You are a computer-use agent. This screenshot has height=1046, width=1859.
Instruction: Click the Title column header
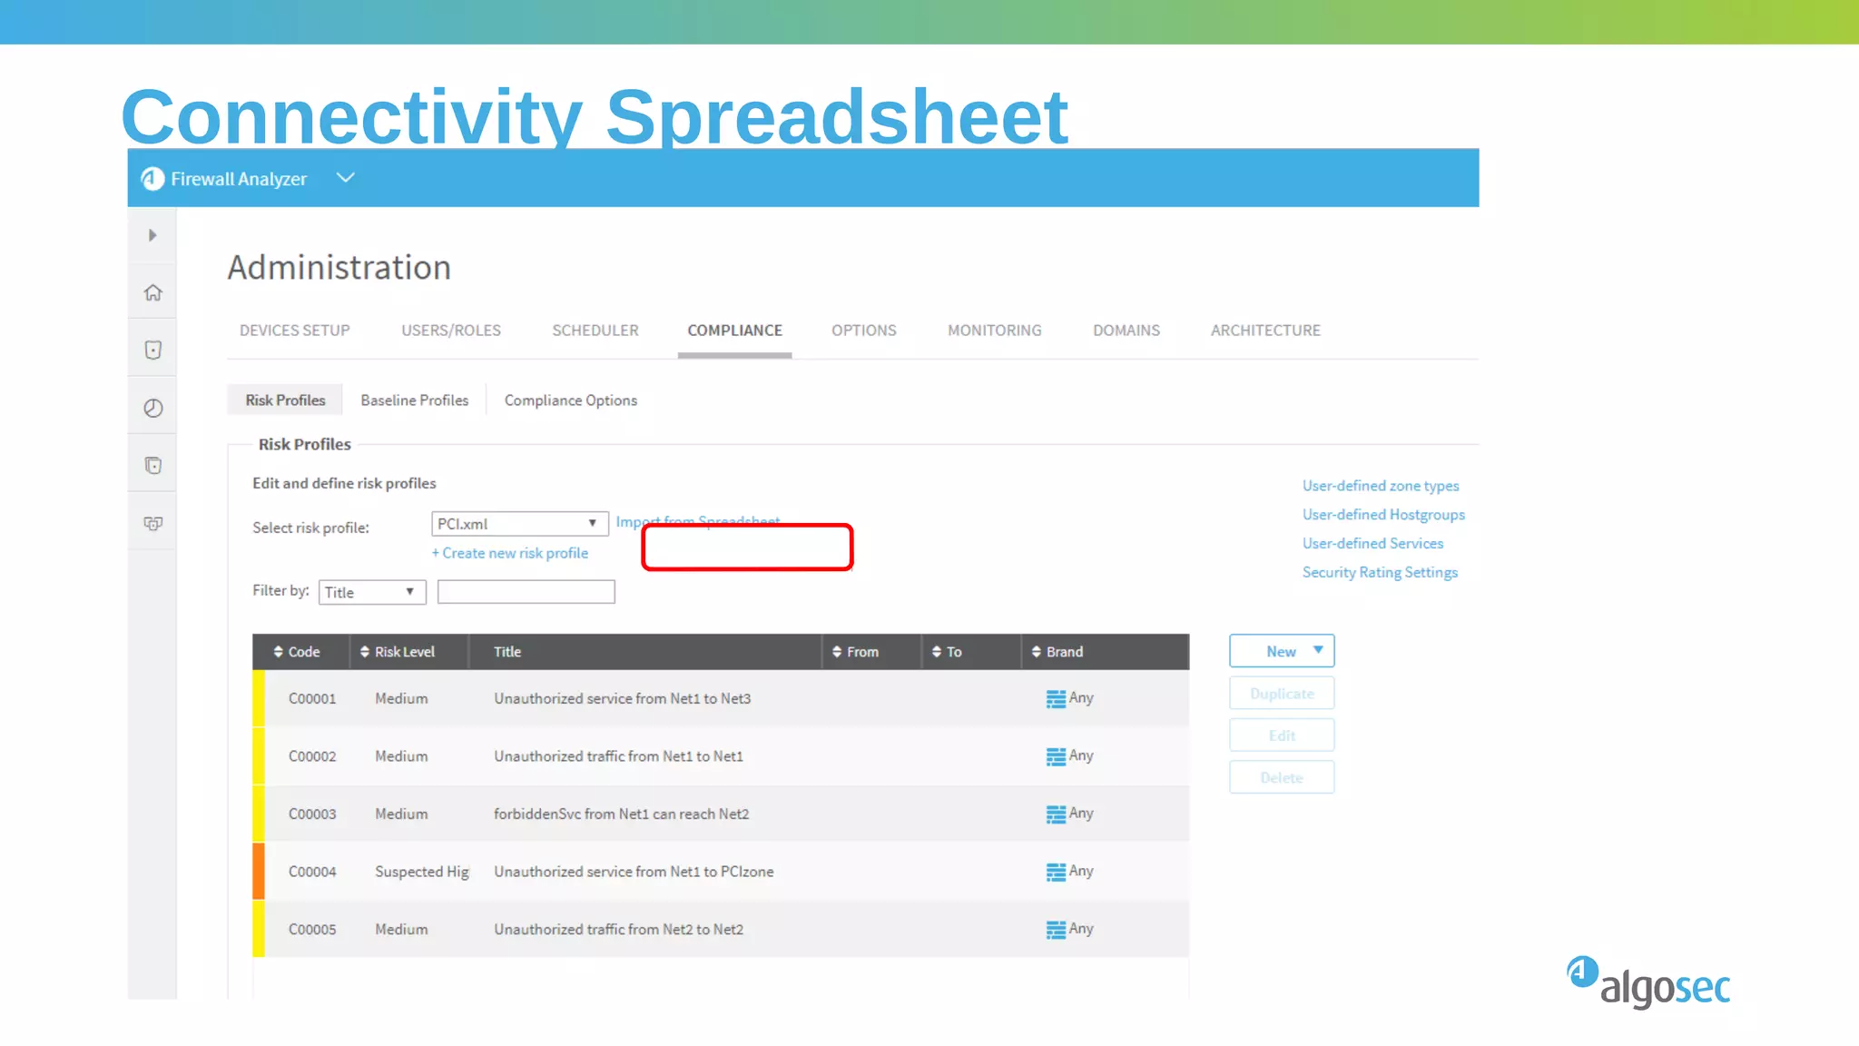507,652
